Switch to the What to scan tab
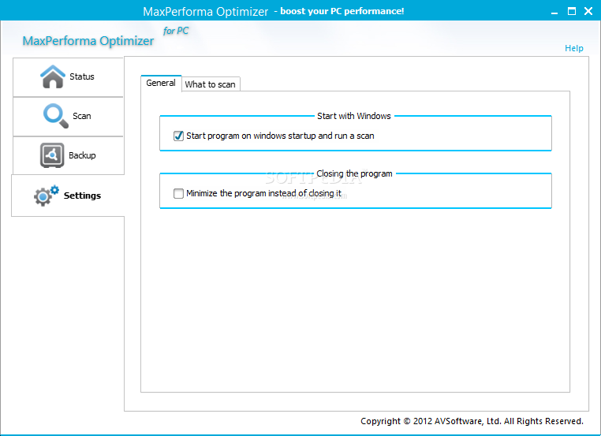This screenshot has height=436, width=601. (x=211, y=84)
